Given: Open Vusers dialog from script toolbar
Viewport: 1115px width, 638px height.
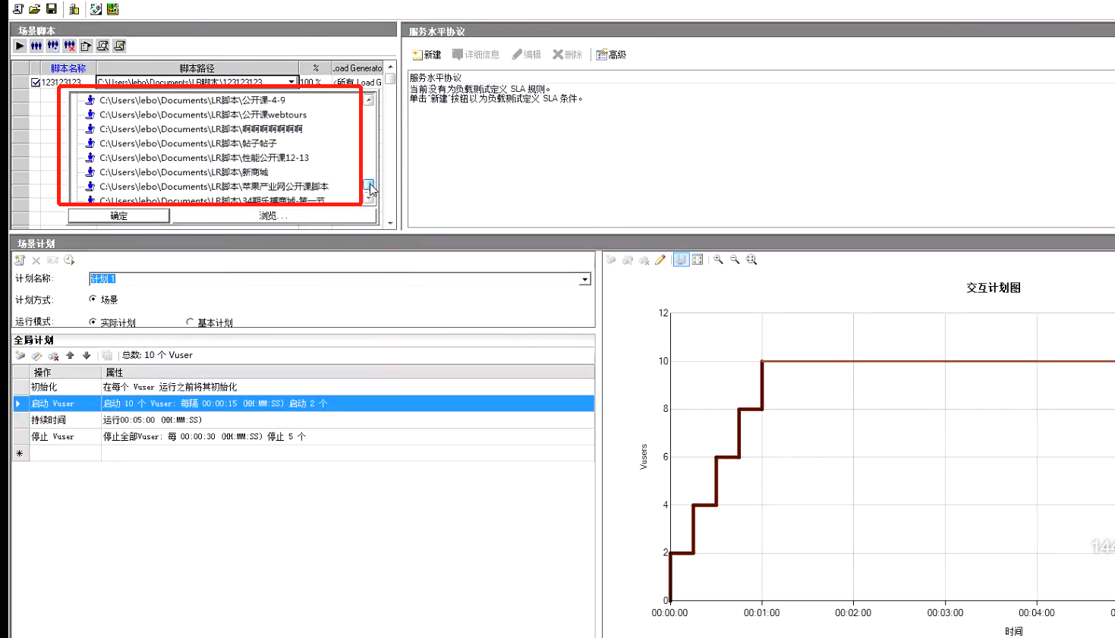Looking at the screenshot, I should 36,46.
